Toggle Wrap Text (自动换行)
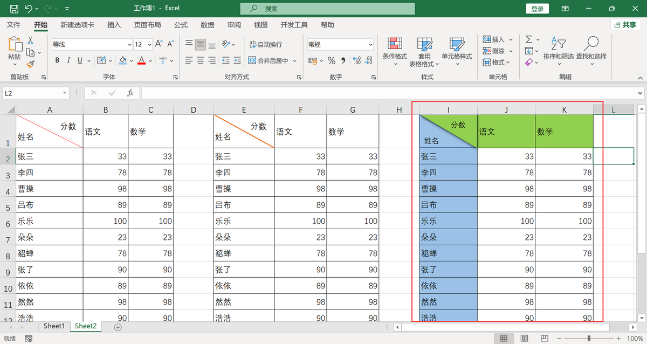The width and height of the screenshot is (647, 344). point(265,44)
